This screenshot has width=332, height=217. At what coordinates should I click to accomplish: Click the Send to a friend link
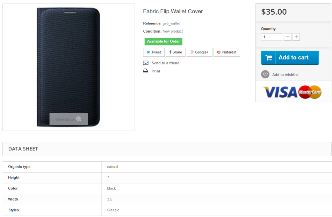[166, 63]
